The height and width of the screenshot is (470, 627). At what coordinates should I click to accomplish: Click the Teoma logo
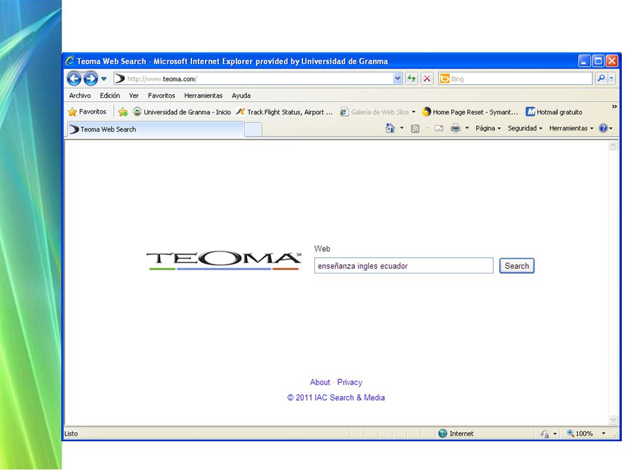tap(224, 260)
